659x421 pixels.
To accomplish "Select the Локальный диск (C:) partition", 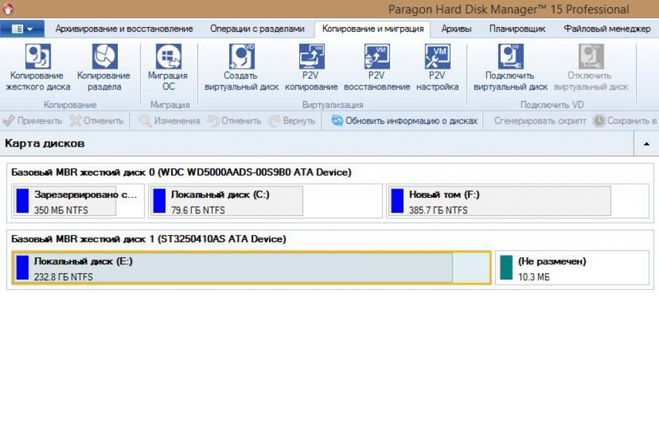I will (x=225, y=201).
